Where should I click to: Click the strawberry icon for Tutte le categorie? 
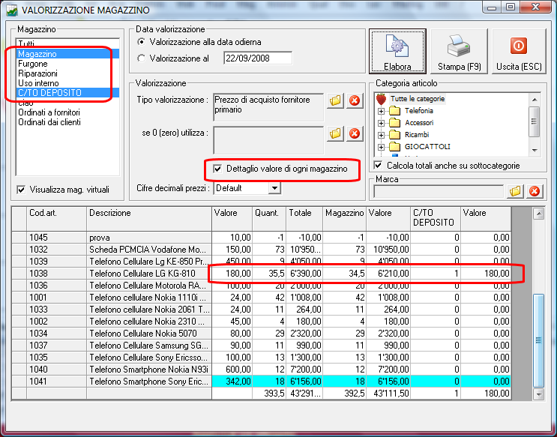[x=381, y=99]
